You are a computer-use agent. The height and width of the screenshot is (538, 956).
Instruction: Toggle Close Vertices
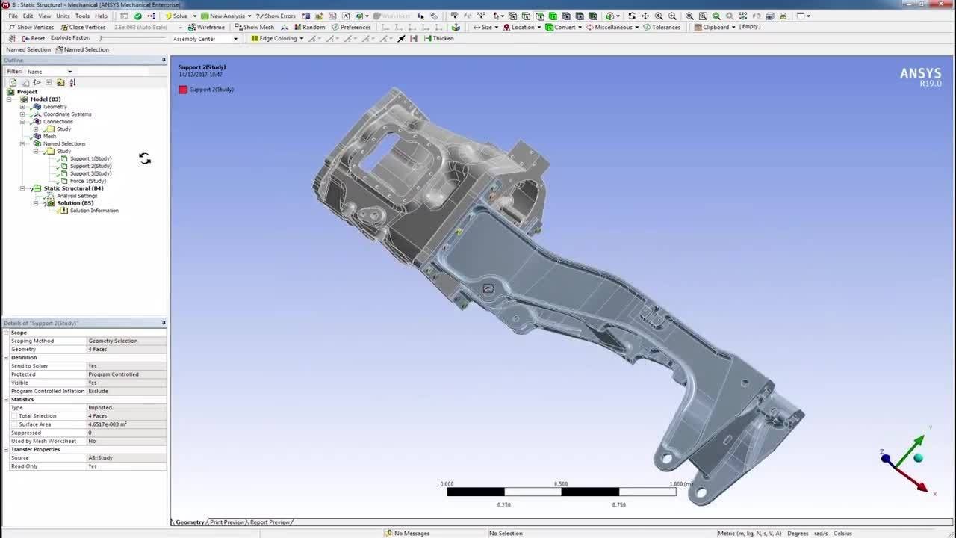pyautogui.click(x=82, y=27)
